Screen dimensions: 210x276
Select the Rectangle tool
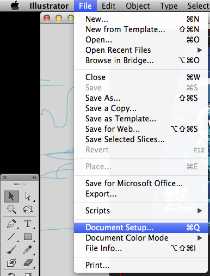[x=28, y=237]
